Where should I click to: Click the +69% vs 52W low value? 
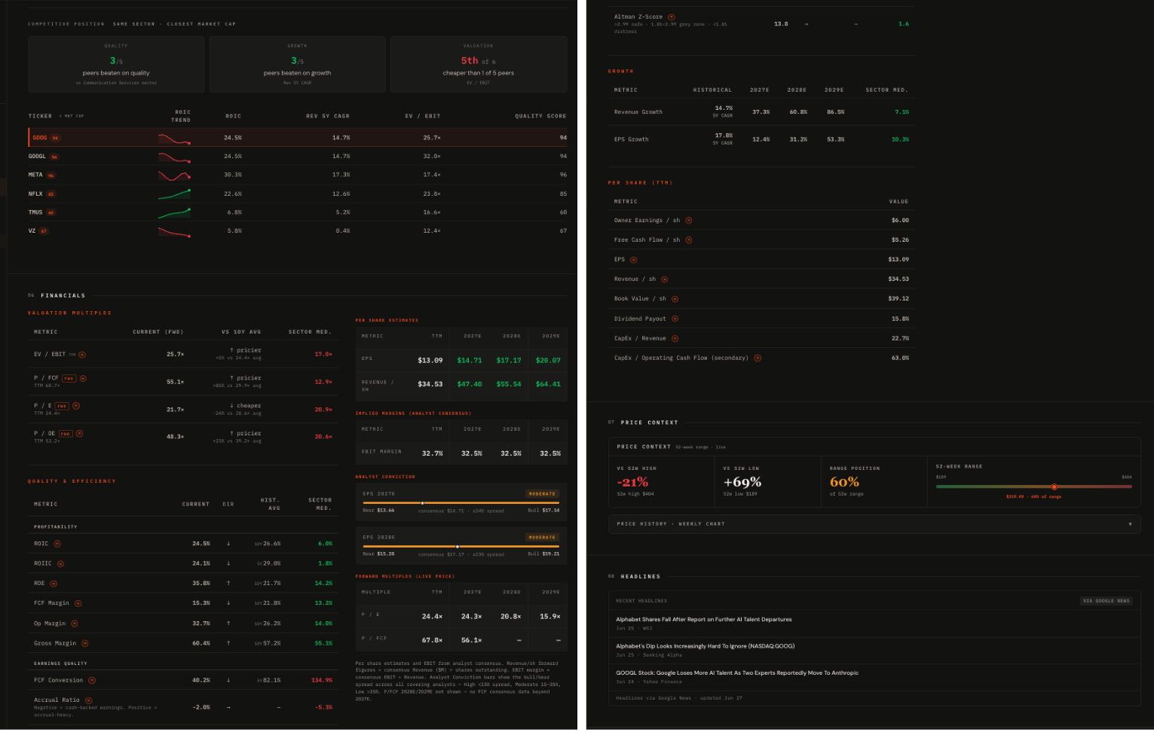(x=742, y=482)
